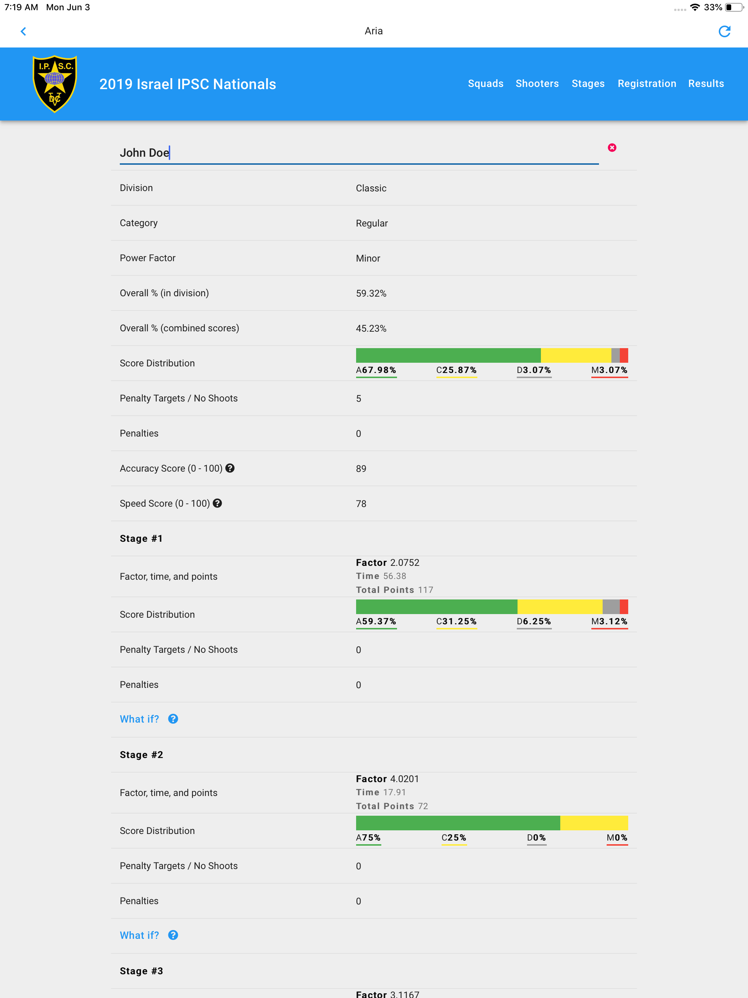
Task: Open the Squads tab
Action: [x=485, y=84]
